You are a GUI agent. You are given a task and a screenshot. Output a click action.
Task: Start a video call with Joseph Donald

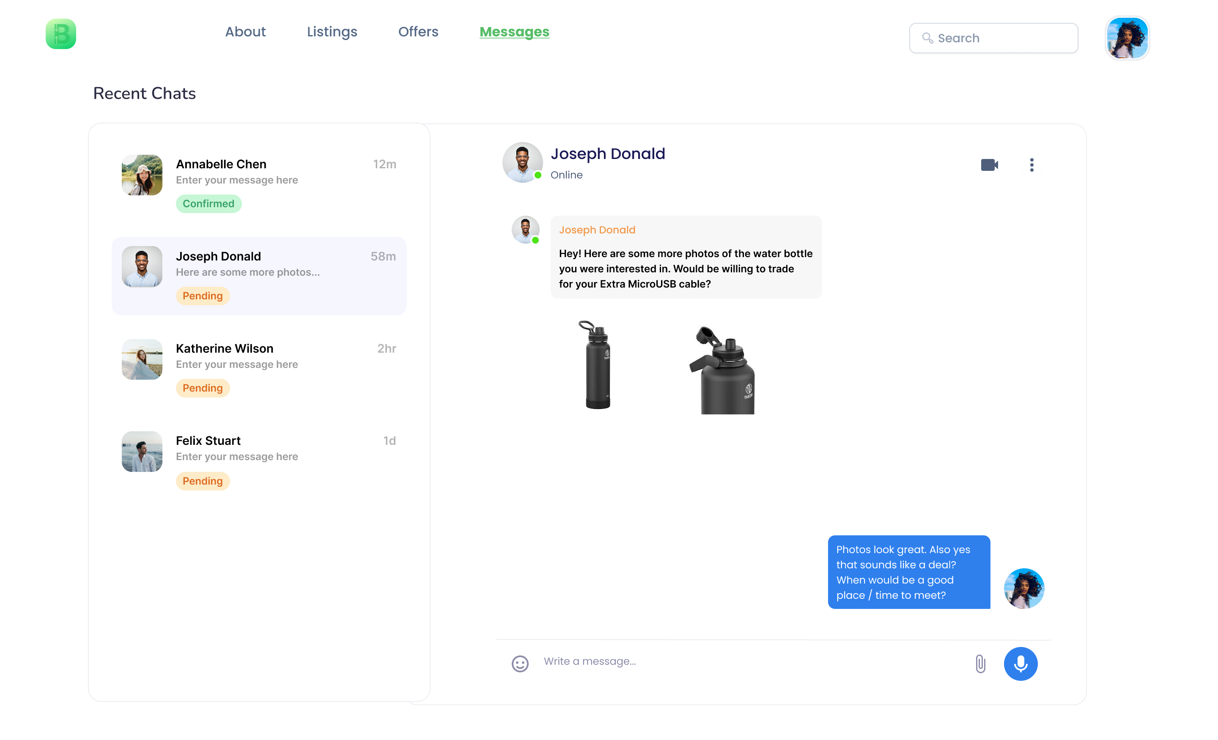(989, 164)
